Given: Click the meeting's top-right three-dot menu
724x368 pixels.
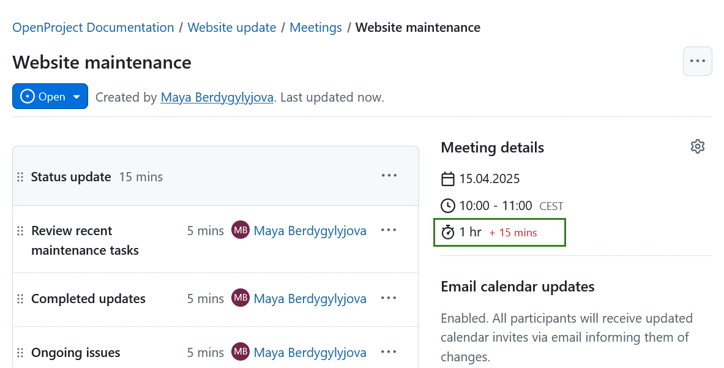Looking at the screenshot, I should coord(697,61).
